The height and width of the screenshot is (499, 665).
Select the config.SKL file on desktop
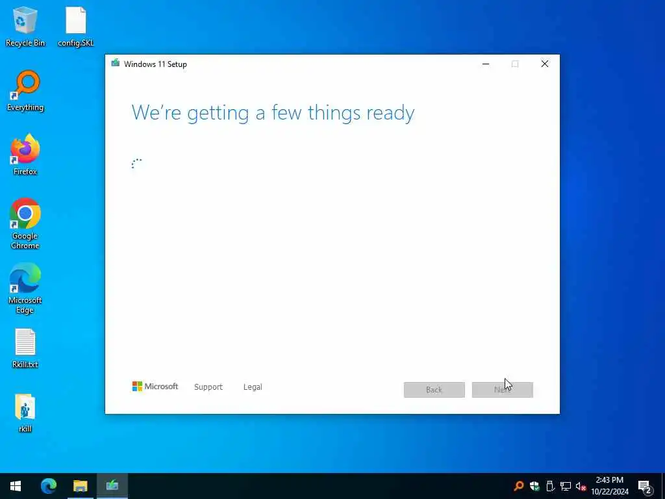[75, 26]
